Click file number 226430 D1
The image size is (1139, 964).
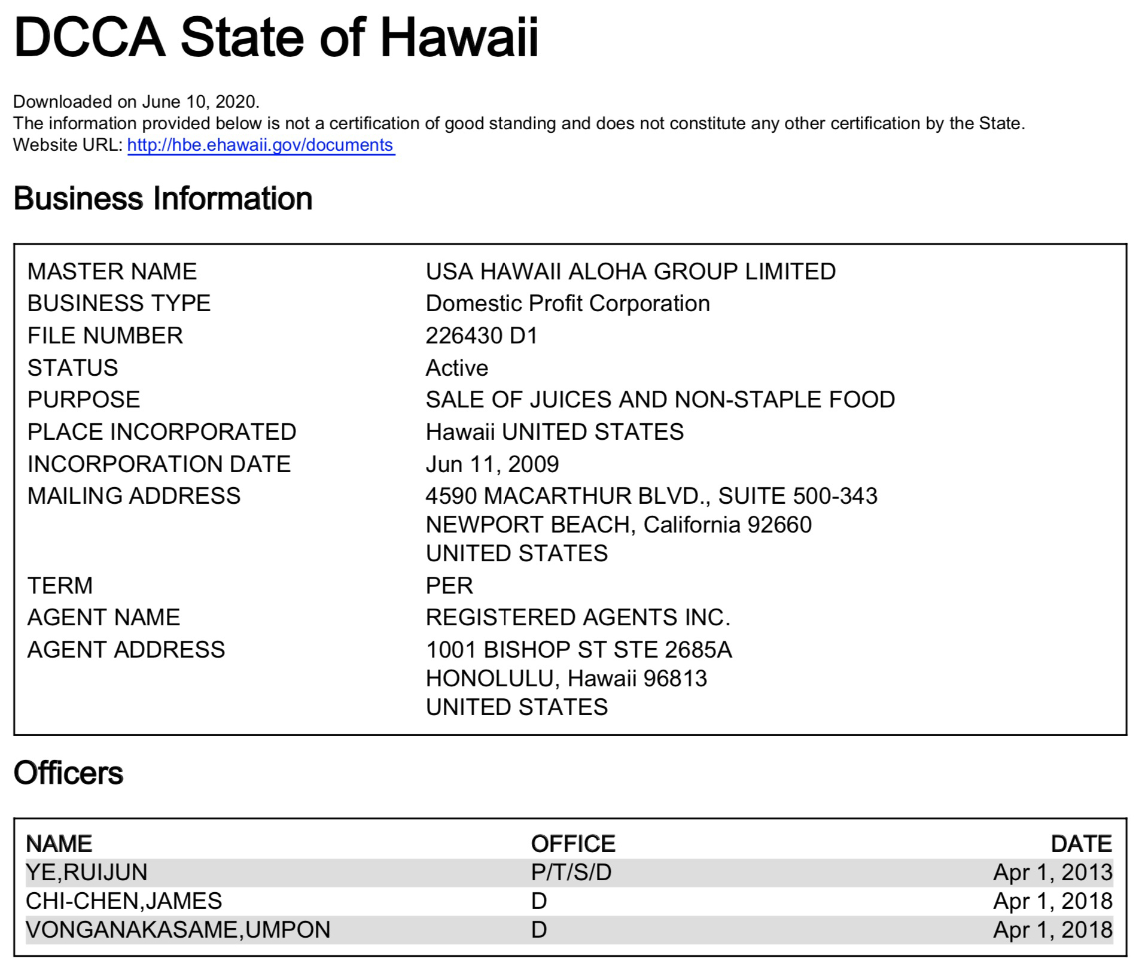coord(482,336)
